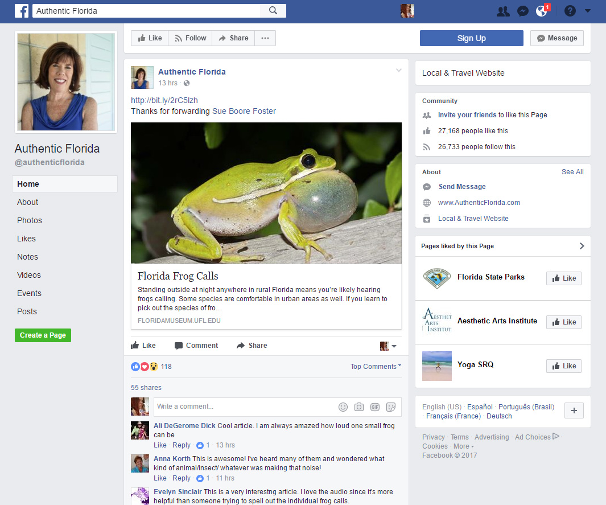Click Local & Travel Website category link
This screenshot has height=505, width=606.
pos(473,219)
